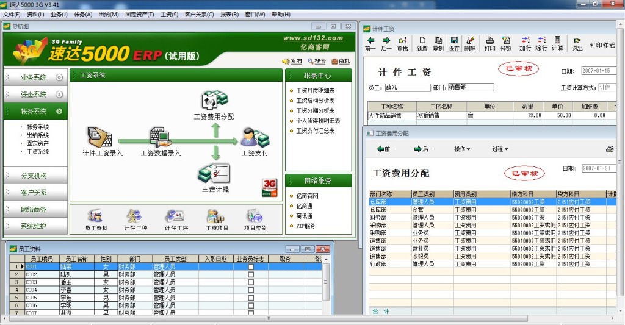Tick 业务员标志 checkbox for C004 李春

(250, 290)
